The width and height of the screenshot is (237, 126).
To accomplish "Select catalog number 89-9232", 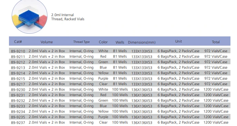I will (x=18, y=101).
